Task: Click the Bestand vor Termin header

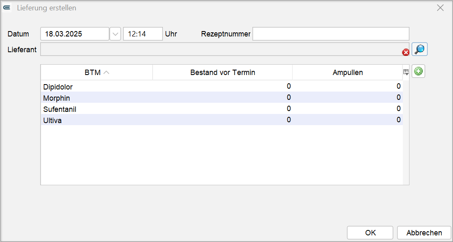Action: click(x=223, y=73)
